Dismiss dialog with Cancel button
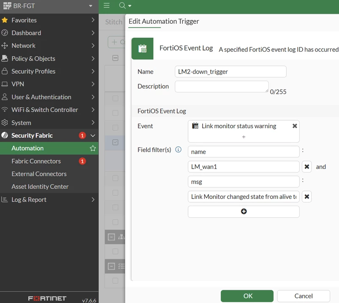 [x=303, y=296]
